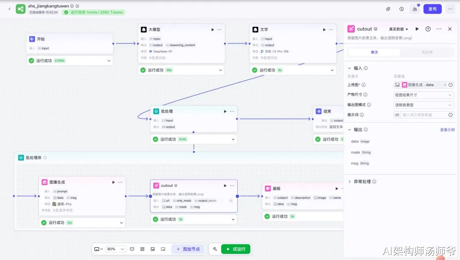Expand hidden cutout input parameters ellipsis
The height and width of the screenshot is (260, 460).
point(231,201)
